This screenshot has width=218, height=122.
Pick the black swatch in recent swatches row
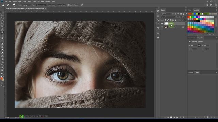point(199,14)
